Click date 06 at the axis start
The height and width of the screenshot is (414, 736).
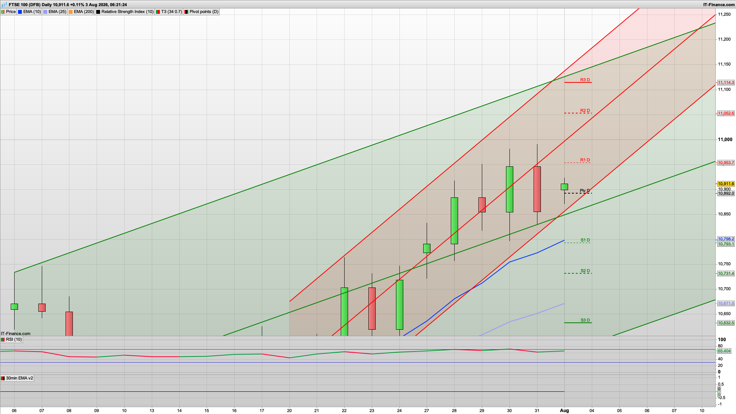[x=14, y=411]
